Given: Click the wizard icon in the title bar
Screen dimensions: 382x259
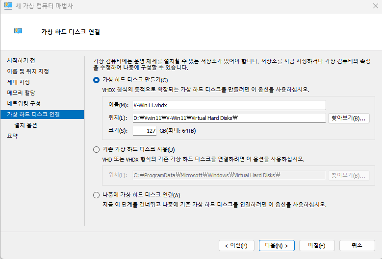Looking at the screenshot, I should 8,6.
